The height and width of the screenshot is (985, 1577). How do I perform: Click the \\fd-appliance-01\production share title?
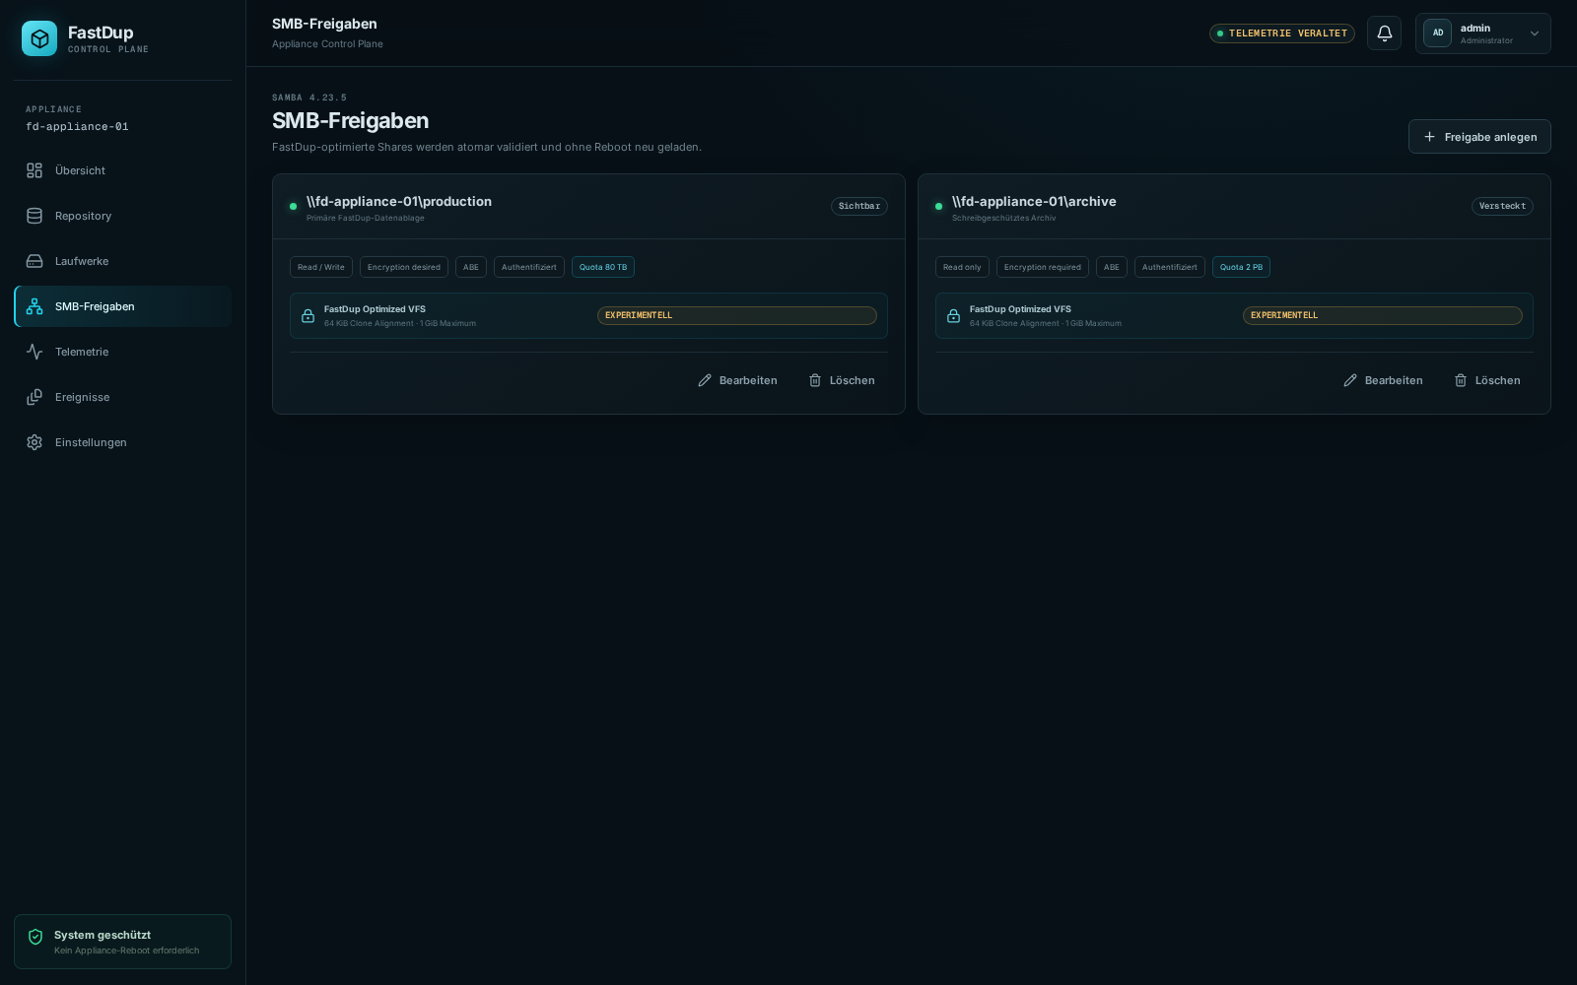coord(399,201)
